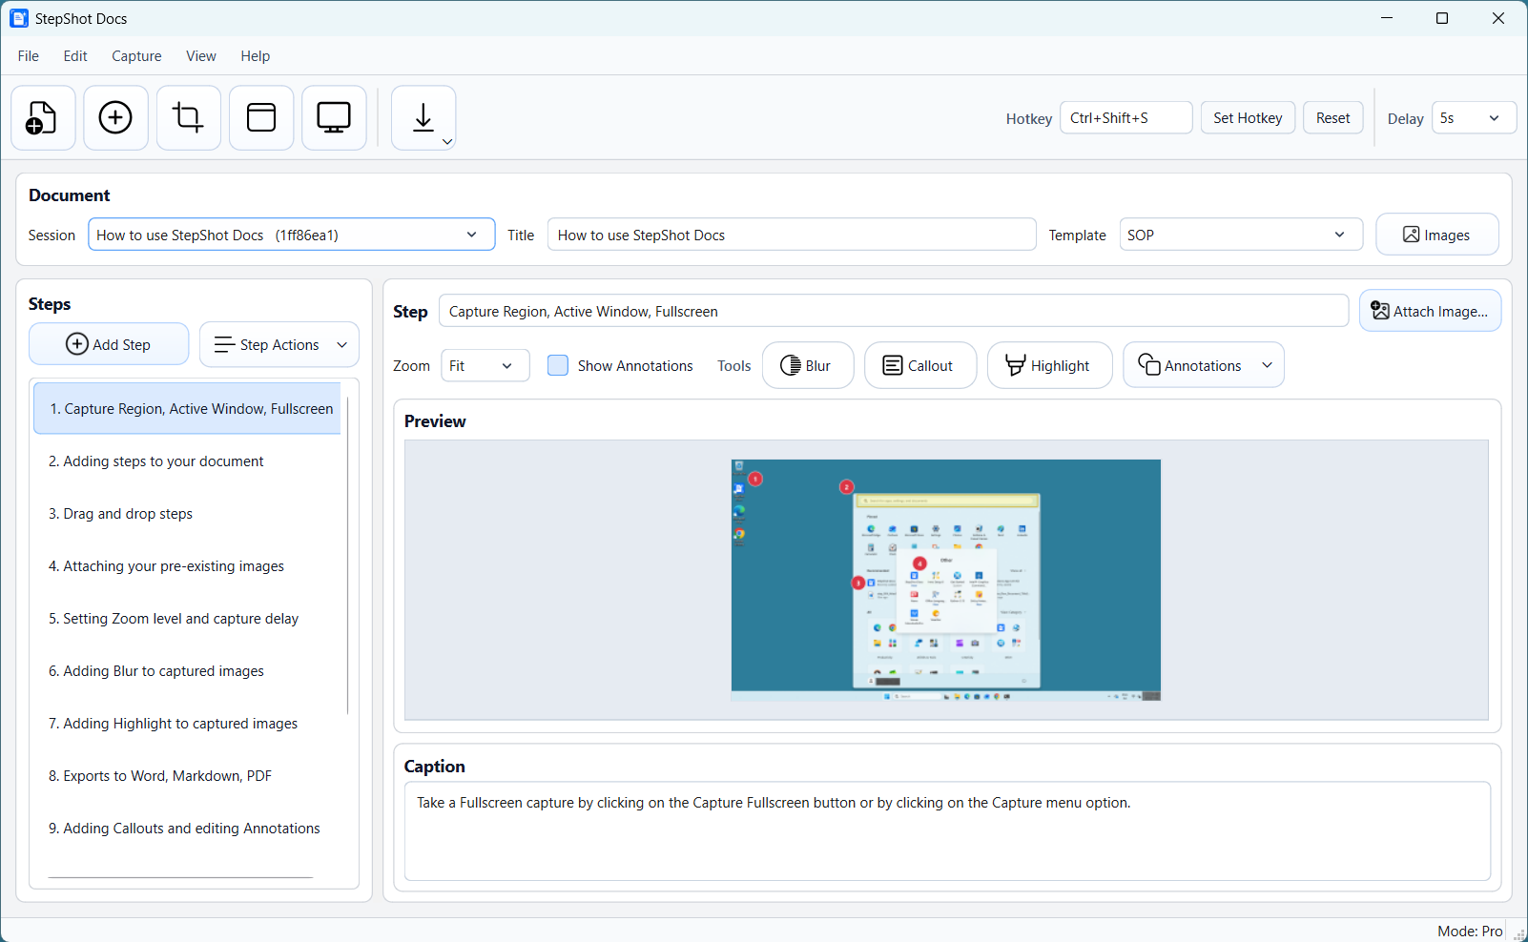Screen dimensions: 1528x942
Task: Click the Hotkey Ctrl+Shift+S field
Action: (x=1126, y=118)
